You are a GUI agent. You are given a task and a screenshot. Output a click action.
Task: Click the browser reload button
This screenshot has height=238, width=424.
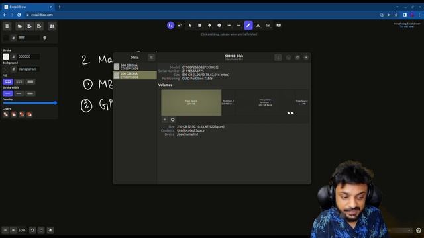19,15
